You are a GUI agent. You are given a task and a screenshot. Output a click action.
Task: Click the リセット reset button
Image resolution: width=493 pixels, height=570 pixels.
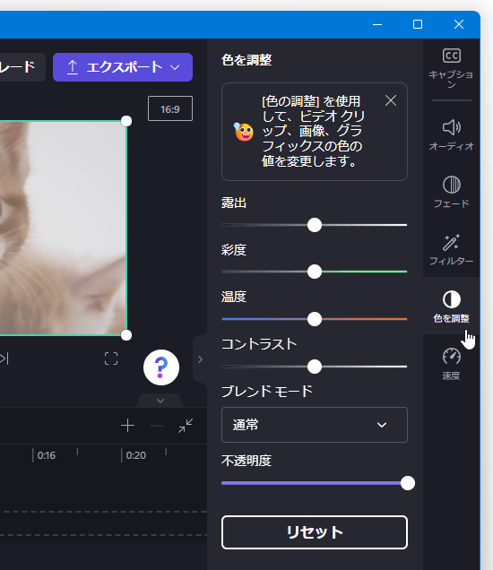315,532
